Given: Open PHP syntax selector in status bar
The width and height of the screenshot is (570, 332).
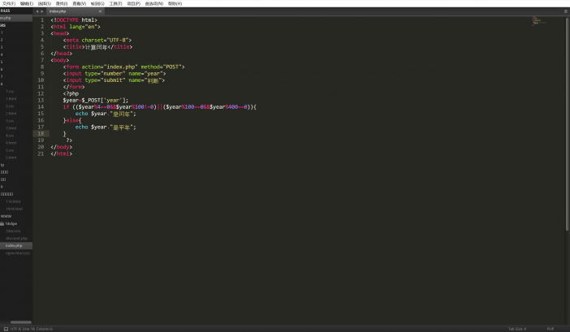Looking at the screenshot, I should [550, 329].
